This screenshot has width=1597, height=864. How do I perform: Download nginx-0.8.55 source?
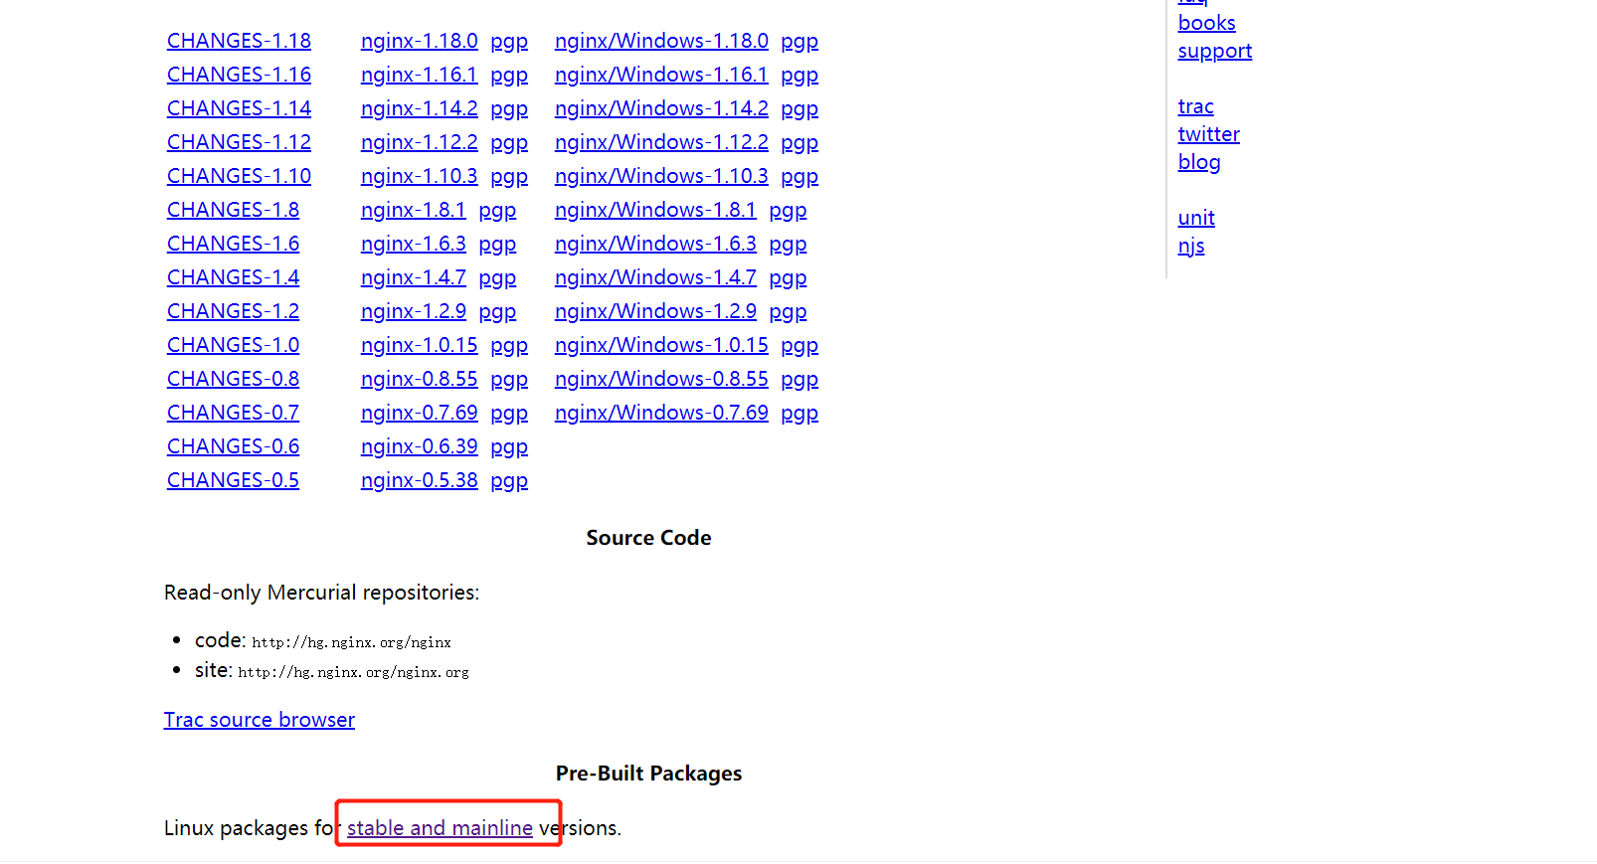(419, 379)
